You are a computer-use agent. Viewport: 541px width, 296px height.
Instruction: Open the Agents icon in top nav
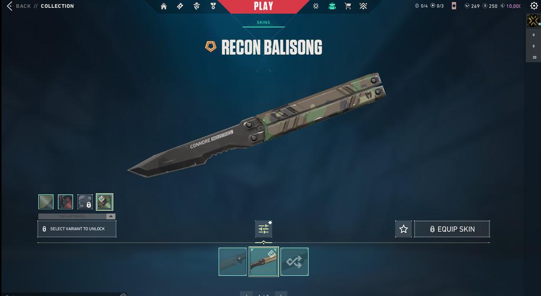[x=197, y=6]
